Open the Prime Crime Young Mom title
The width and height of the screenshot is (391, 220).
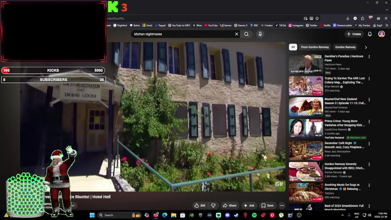coord(345,123)
